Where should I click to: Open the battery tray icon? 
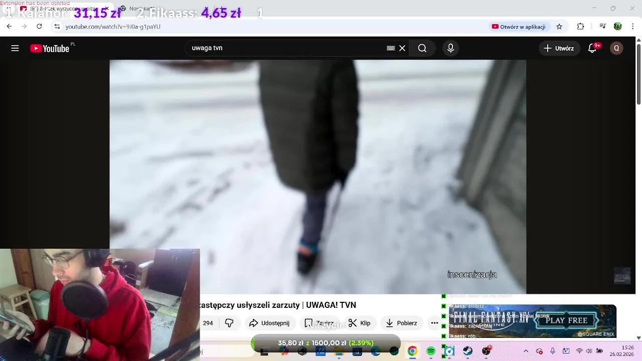pos(599,351)
